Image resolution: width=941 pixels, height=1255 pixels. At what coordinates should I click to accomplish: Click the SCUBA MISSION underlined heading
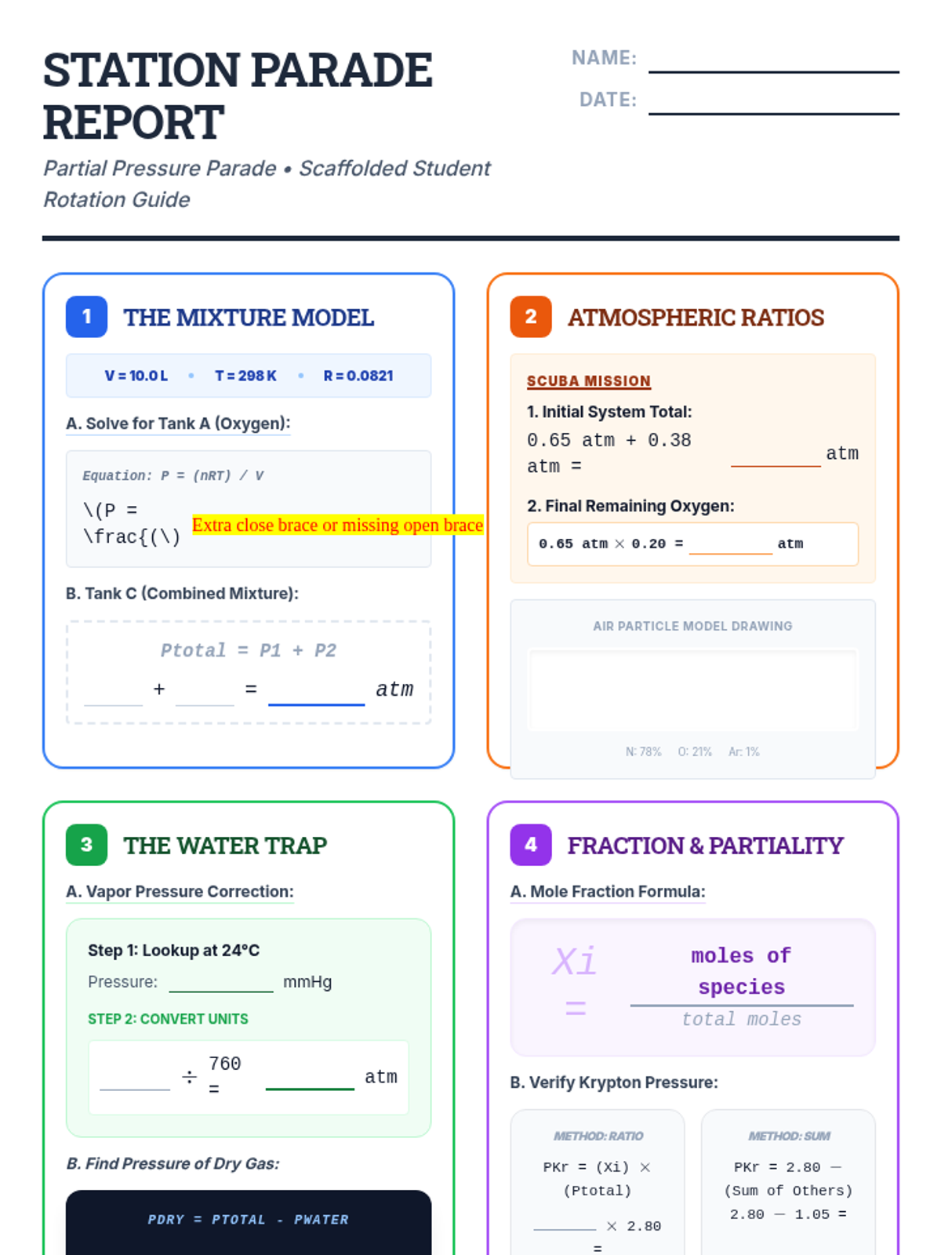point(588,381)
